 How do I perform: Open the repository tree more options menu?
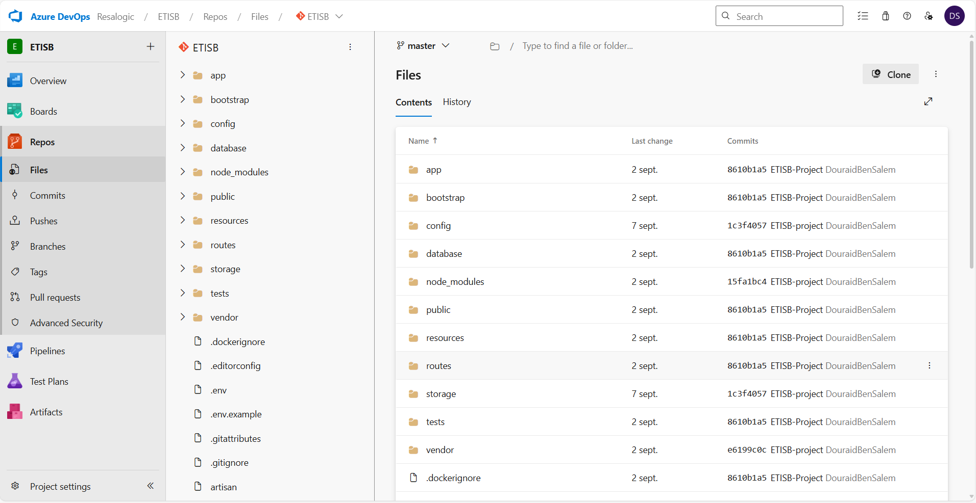pos(350,47)
